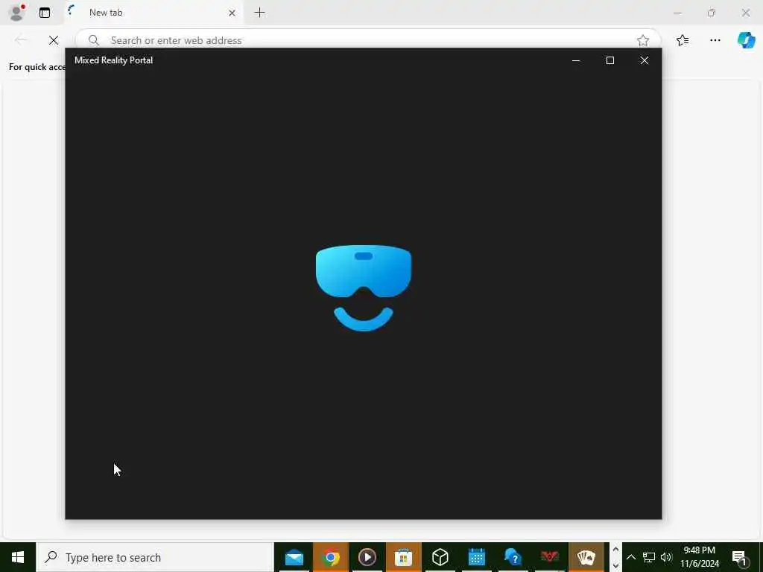Close the New tab tab
The image size is (763, 572).
(232, 13)
